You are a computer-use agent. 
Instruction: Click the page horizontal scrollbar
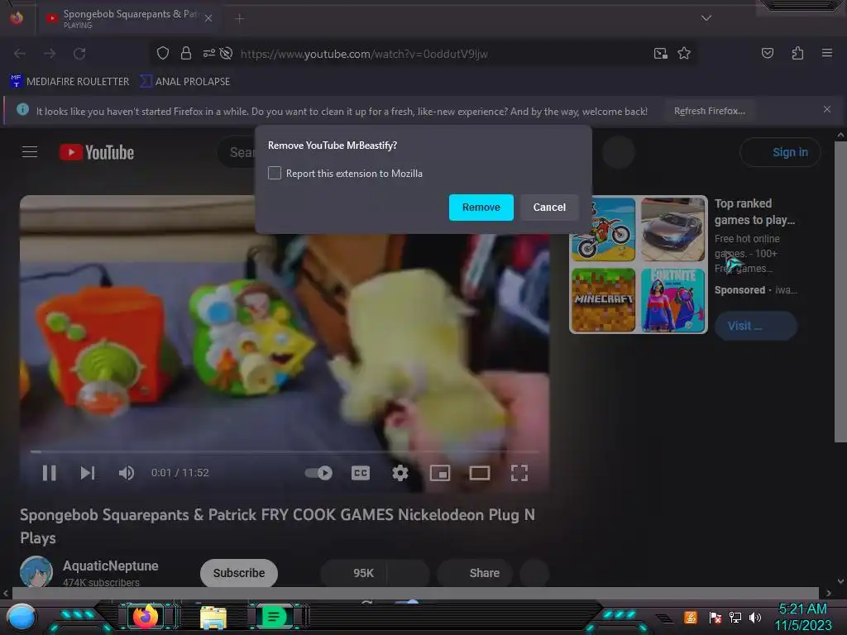[x=415, y=593]
